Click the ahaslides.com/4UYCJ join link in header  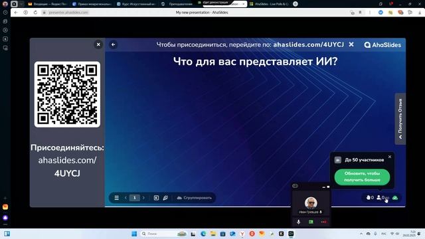(x=308, y=44)
